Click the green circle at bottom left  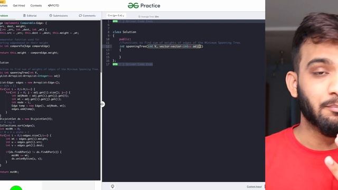pyautogui.click(x=16, y=188)
